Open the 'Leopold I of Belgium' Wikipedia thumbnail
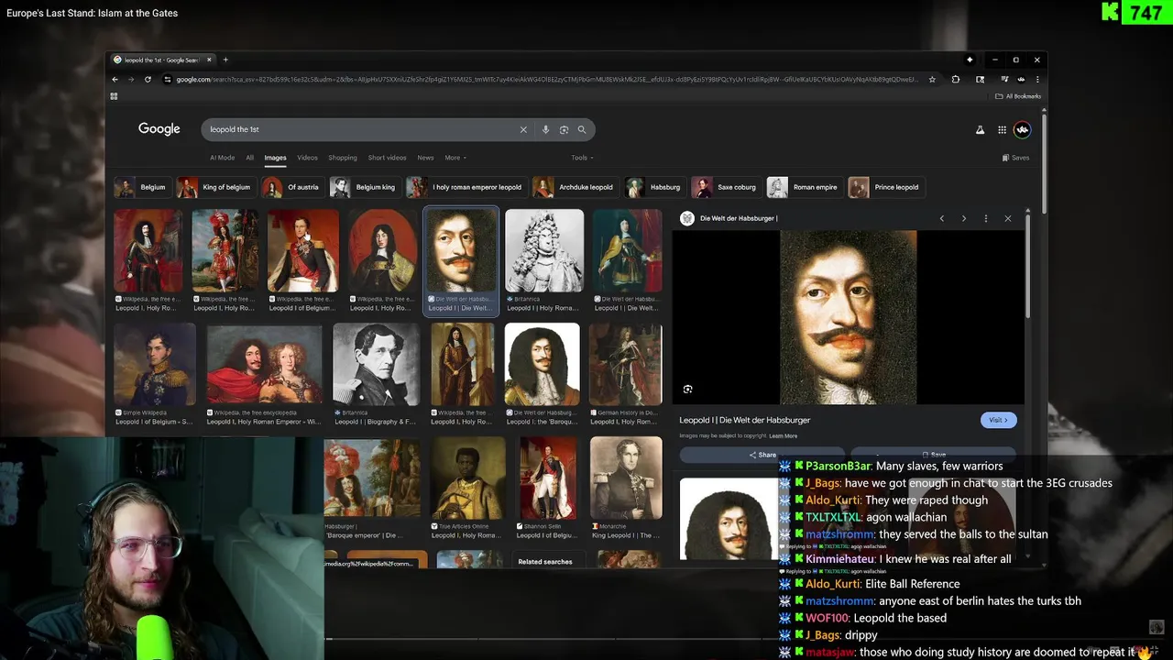This screenshot has width=1173, height=660. pos(302,250)
